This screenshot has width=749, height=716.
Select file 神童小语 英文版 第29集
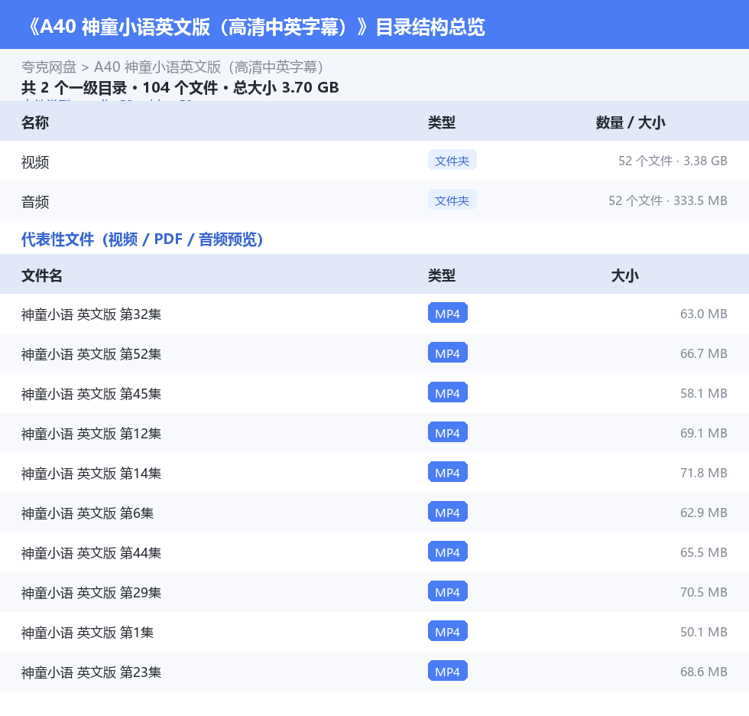tap(91, 592)
